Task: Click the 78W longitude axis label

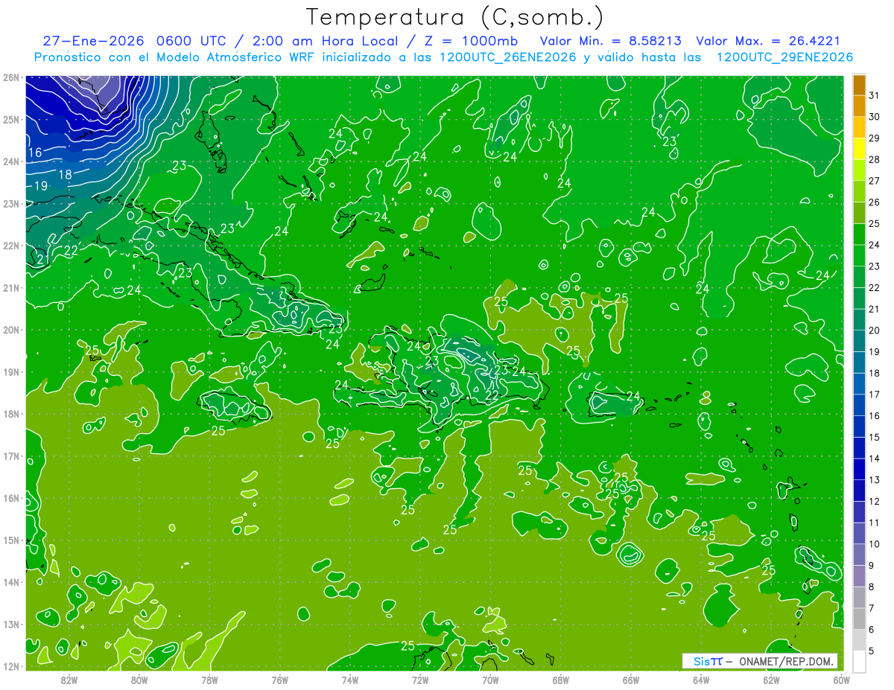Action: (209, 680)
